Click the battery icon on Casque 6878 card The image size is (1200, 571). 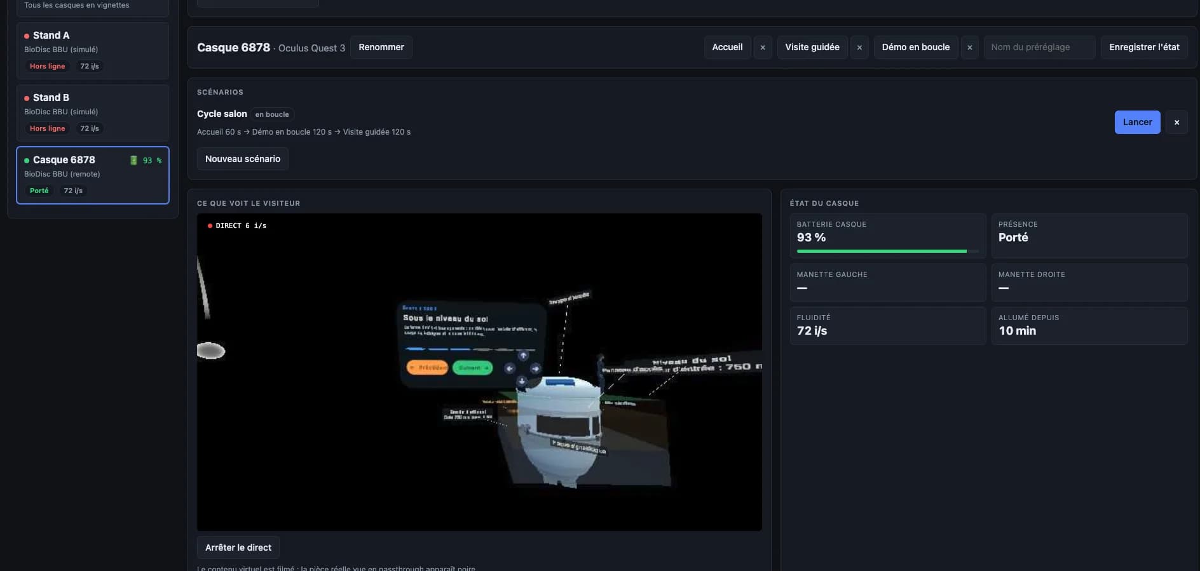pos(133,161)
